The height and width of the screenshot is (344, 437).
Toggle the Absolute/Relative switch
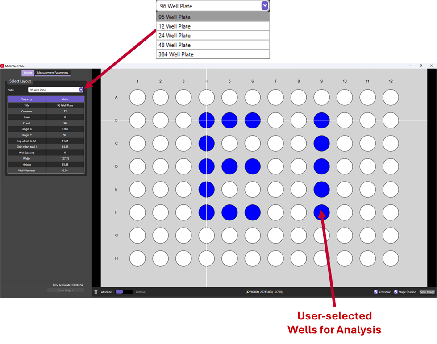[x=124, y=292]
